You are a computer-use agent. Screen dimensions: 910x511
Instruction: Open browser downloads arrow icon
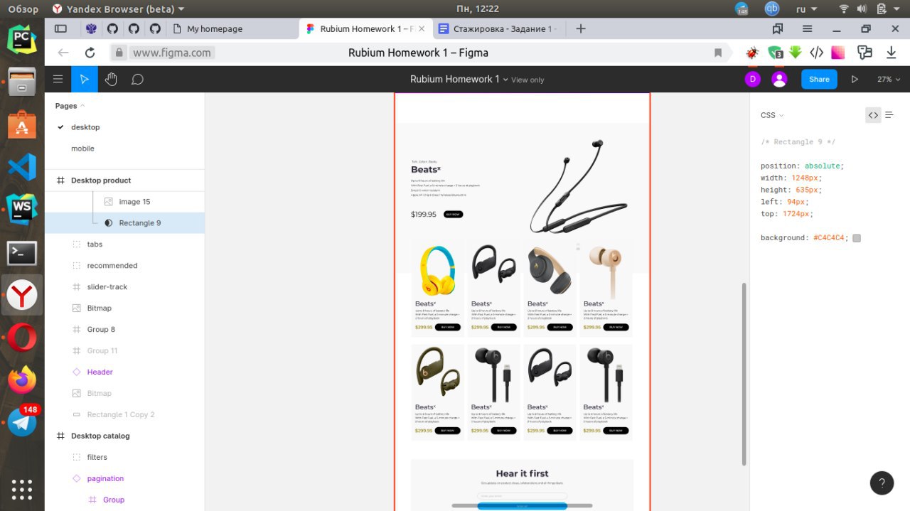click(x=891, y=53)
